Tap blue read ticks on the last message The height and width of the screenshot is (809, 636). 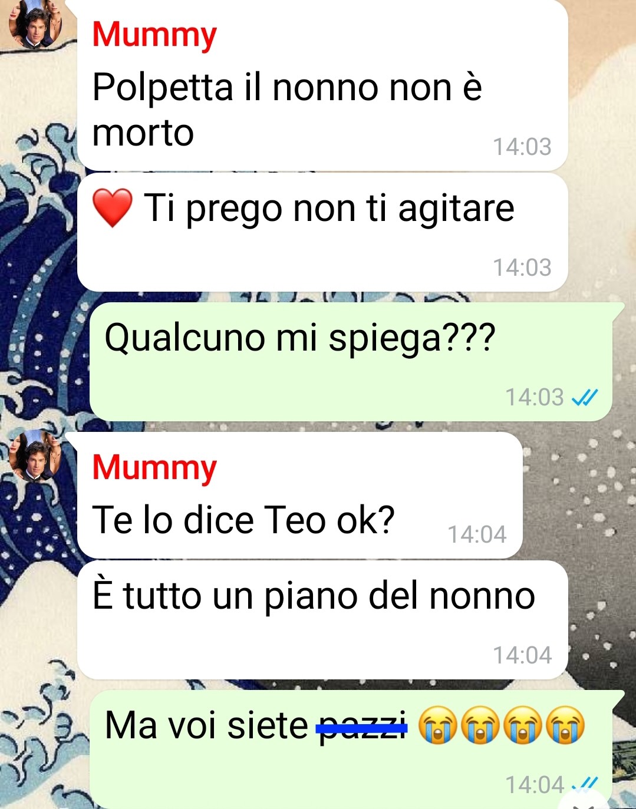coord(586,784)
